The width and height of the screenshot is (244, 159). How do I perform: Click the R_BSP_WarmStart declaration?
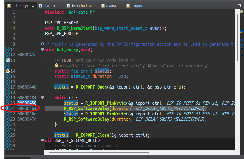(75, 28)
